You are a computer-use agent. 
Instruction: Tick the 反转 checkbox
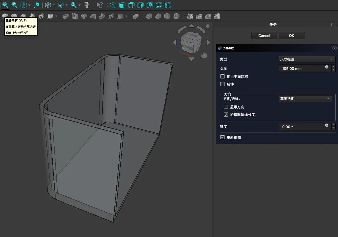coord(222,84)
